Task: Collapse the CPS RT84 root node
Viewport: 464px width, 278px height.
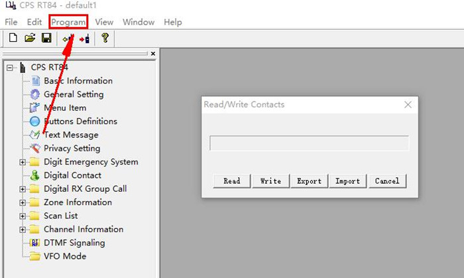Action: tap(10, 68)
